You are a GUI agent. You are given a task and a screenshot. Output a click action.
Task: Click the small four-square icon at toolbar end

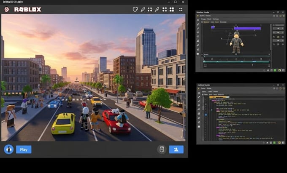(181, 10)
